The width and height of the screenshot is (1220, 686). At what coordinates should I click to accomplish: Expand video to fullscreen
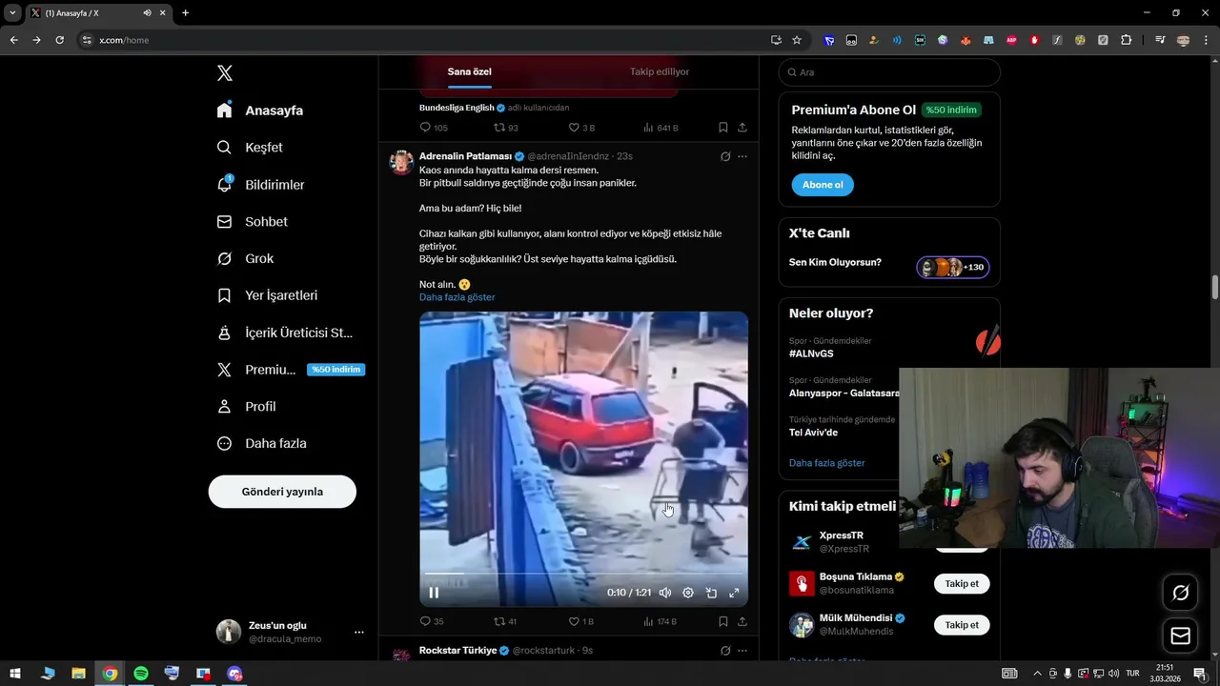734,593
